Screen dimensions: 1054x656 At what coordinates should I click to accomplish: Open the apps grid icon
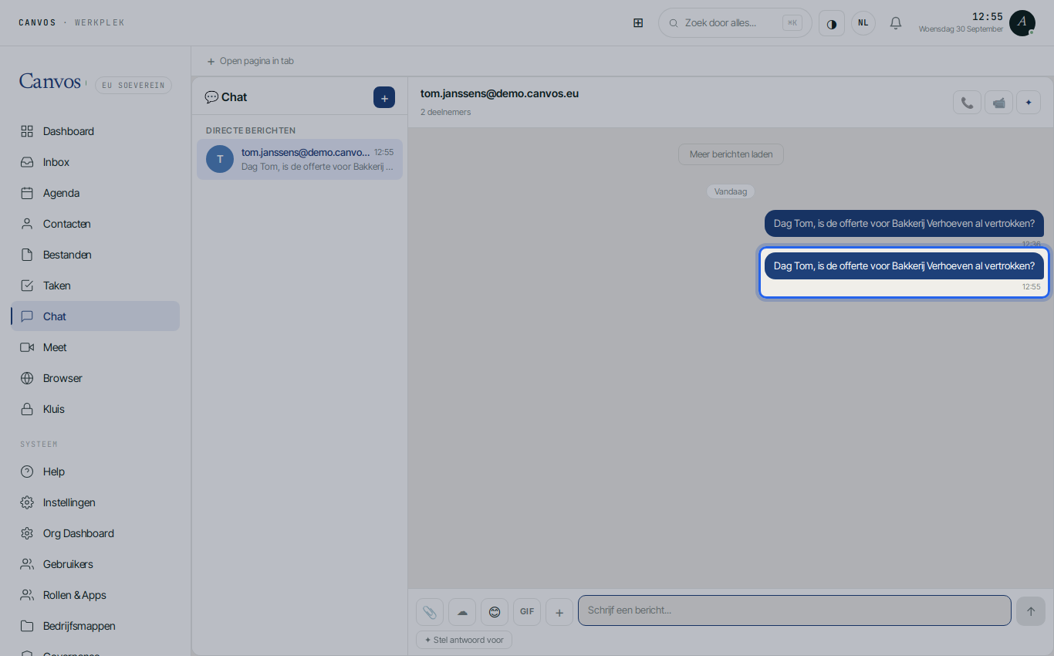coord(638,23)
